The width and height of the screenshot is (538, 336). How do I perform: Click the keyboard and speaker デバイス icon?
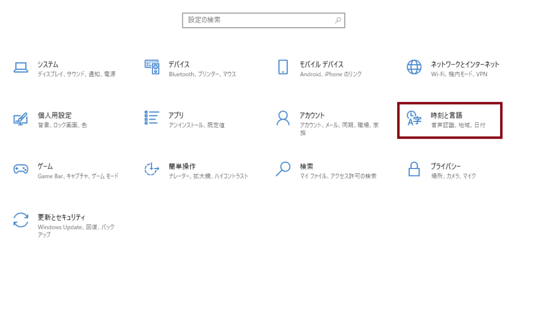pos(152,67)
